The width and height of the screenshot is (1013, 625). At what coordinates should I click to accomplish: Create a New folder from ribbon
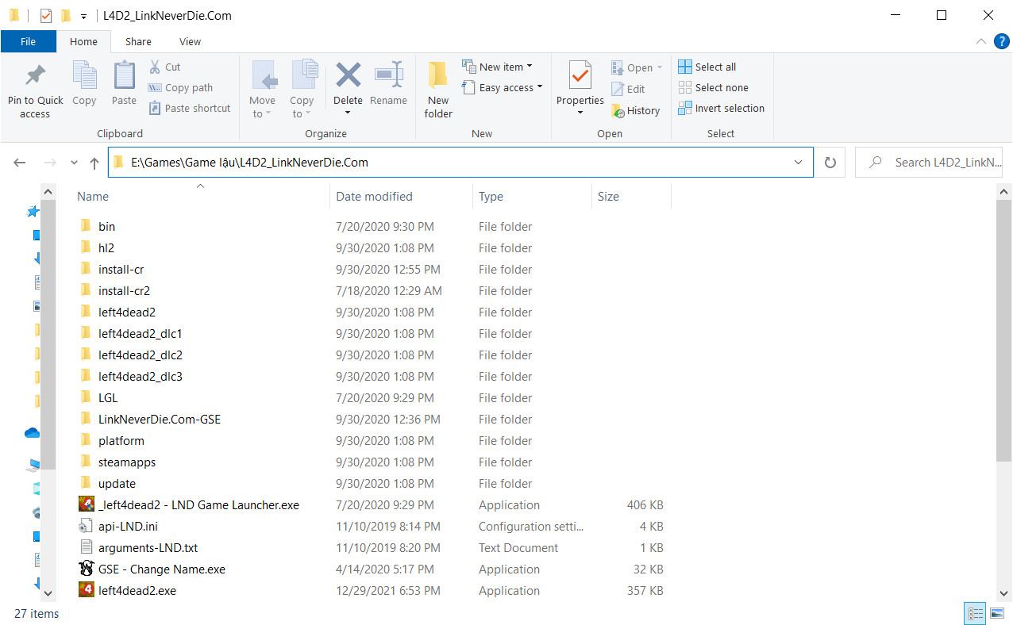point(438,90)
